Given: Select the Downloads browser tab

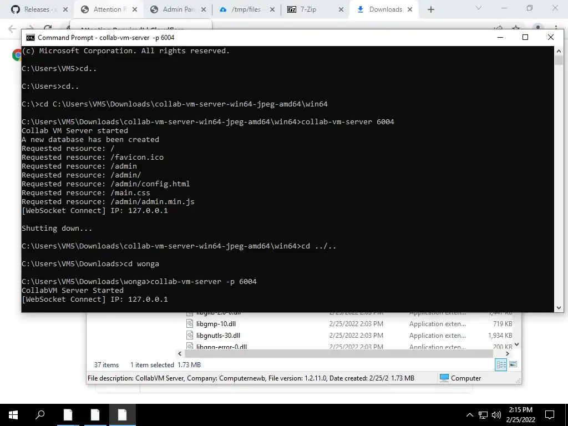Looking at the screenshot, I should tap(384, 9).
